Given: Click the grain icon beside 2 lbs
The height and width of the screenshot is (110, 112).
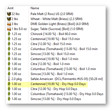Looking at the screenshot, I should 9,19.
